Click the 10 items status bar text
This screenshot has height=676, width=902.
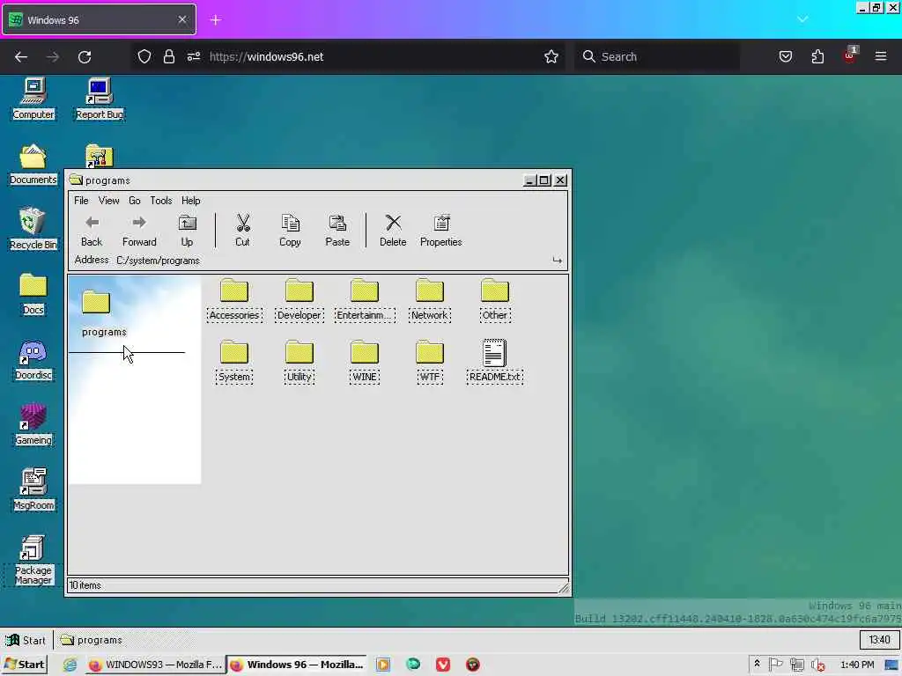point(85,585)
